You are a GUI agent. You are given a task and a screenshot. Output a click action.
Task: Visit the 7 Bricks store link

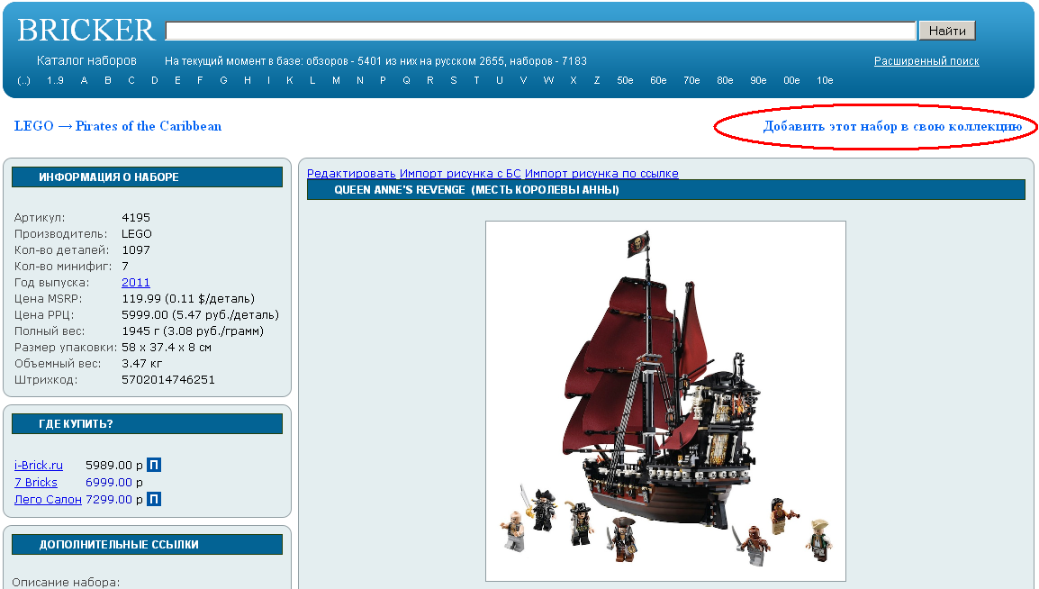(x=36, y=483)
